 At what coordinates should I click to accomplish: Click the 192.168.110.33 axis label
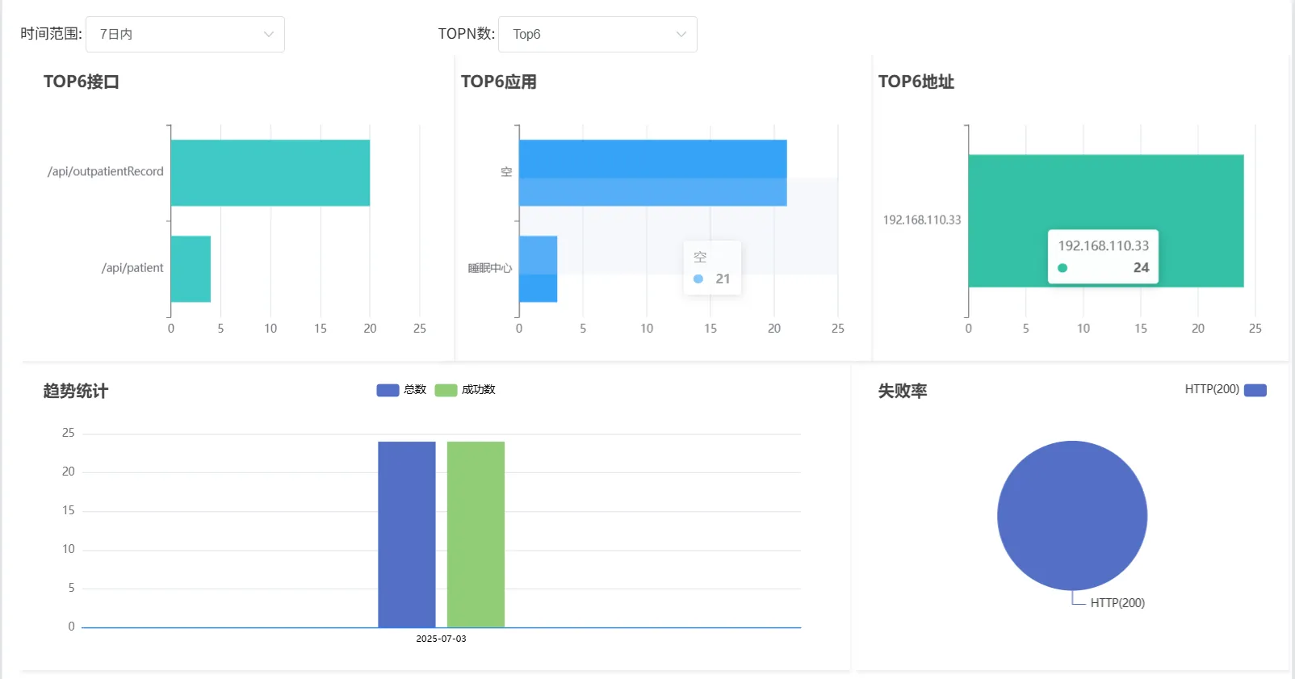point(922,220)
